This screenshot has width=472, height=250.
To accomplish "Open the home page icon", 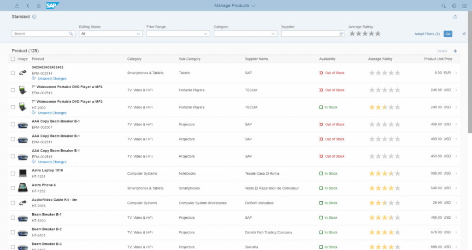I will [39, 6].
